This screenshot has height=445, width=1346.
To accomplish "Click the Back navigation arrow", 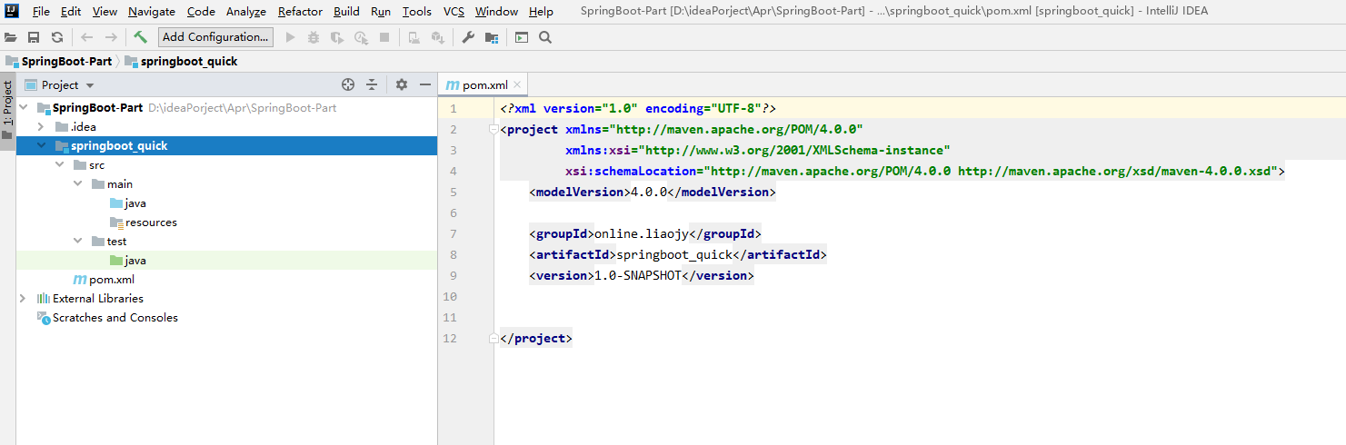I will point(87,37).
